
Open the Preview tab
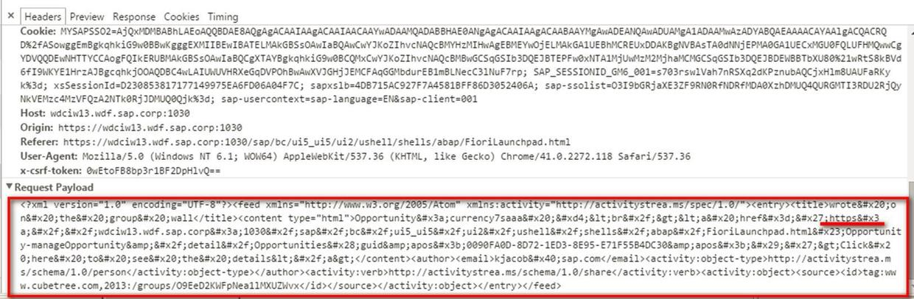click(x=87, y=16)
